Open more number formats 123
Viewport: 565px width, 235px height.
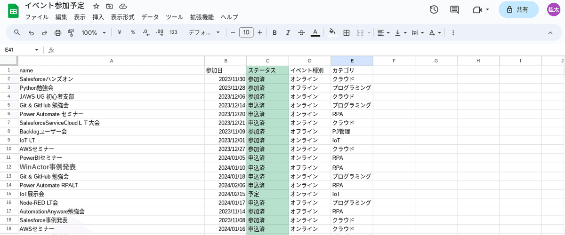click(173, 32)
